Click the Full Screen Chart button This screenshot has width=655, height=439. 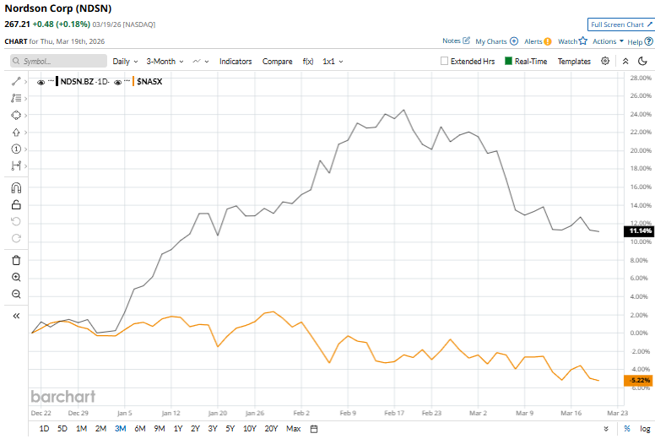[620, 24]
